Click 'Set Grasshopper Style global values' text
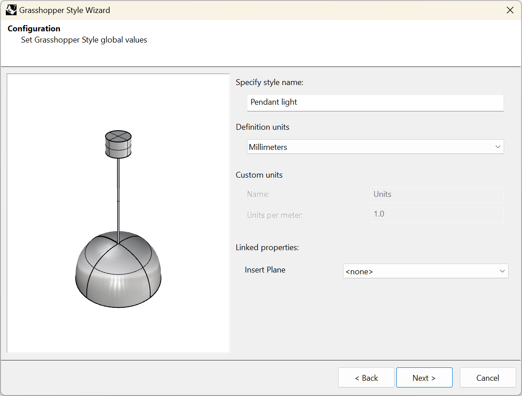 (x=84, y=40)
